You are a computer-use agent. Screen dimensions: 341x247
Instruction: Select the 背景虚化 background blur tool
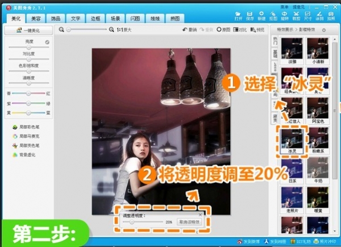click(24, 155)
